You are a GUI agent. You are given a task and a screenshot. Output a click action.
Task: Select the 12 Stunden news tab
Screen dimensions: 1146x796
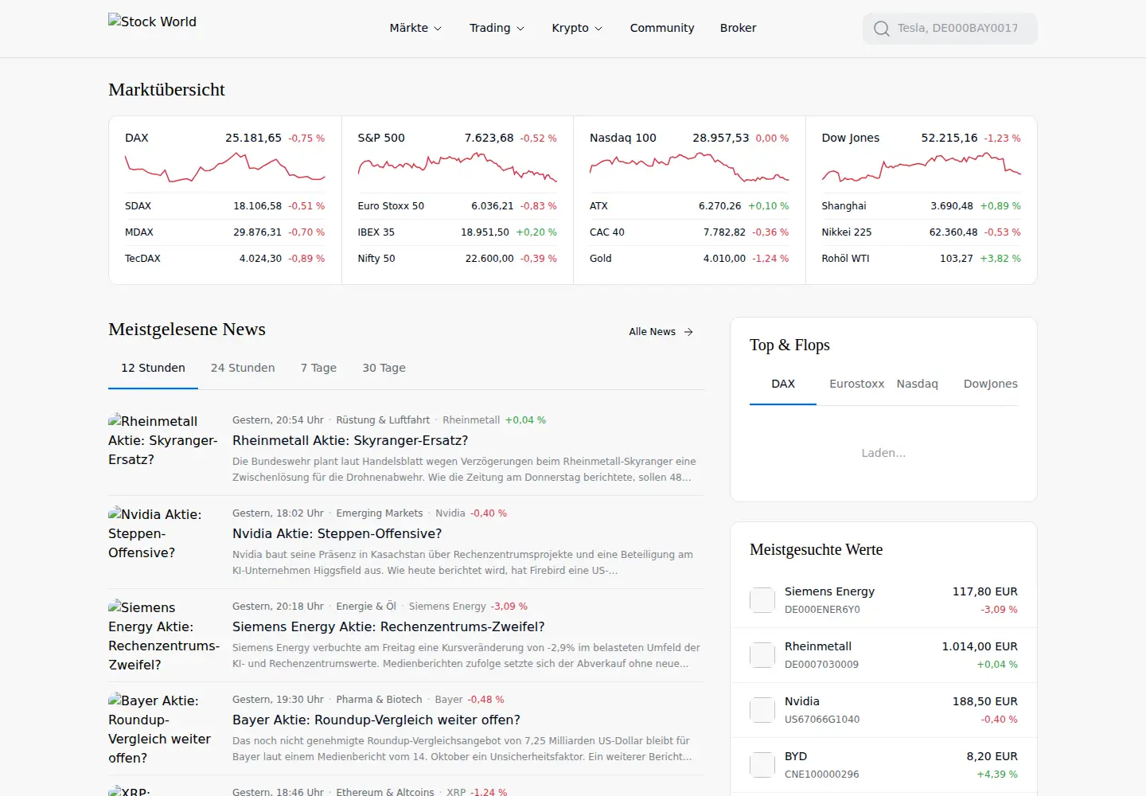pos(153,368)
